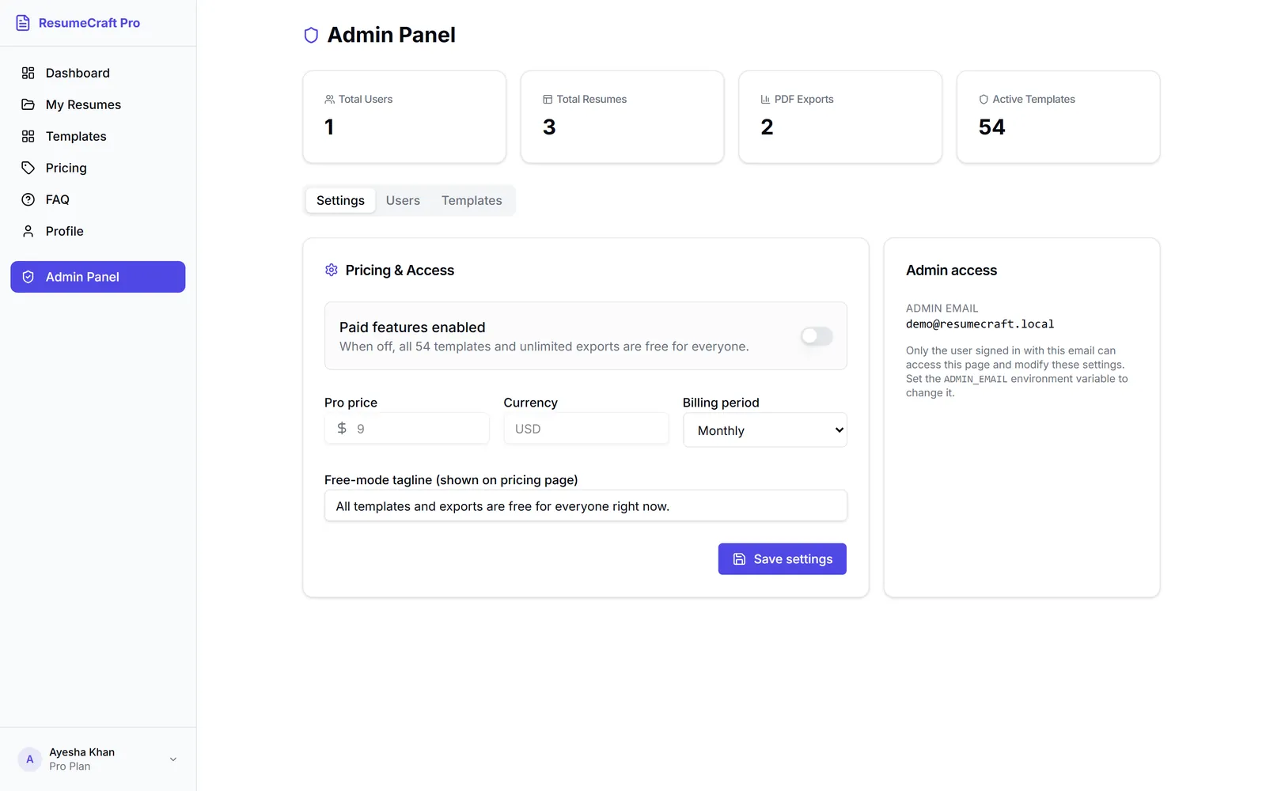Click the Save settings button
Viewport: 1266px width, 791px height.
pyautogui.click(x=783, y=559)
